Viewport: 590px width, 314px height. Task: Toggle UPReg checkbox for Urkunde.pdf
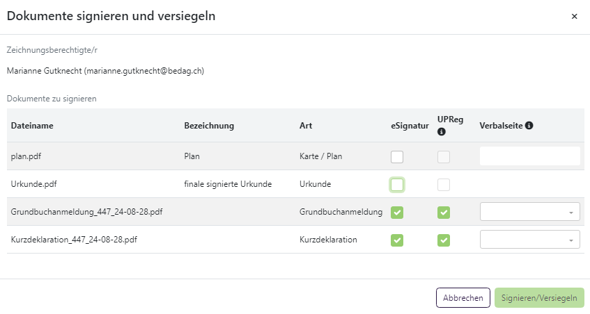(444, 185)
